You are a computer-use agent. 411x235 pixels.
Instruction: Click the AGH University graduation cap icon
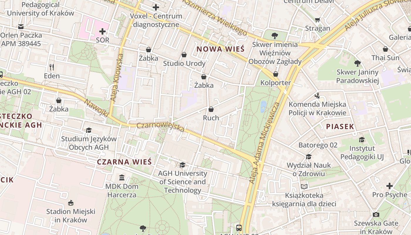[x=182, y=165]
